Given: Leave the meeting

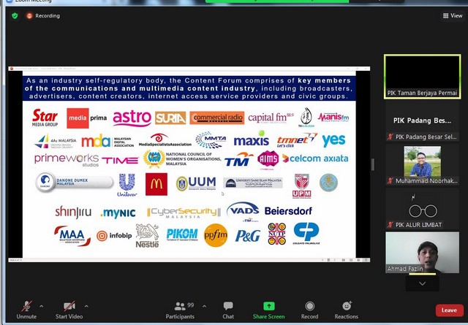Looking at the screenshot, I should pyautogui.click(x=449, y=310).
